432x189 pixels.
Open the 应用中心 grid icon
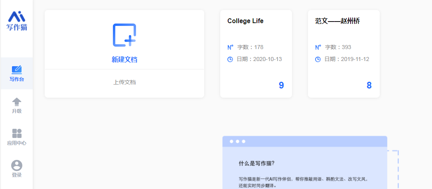[17, 133]
